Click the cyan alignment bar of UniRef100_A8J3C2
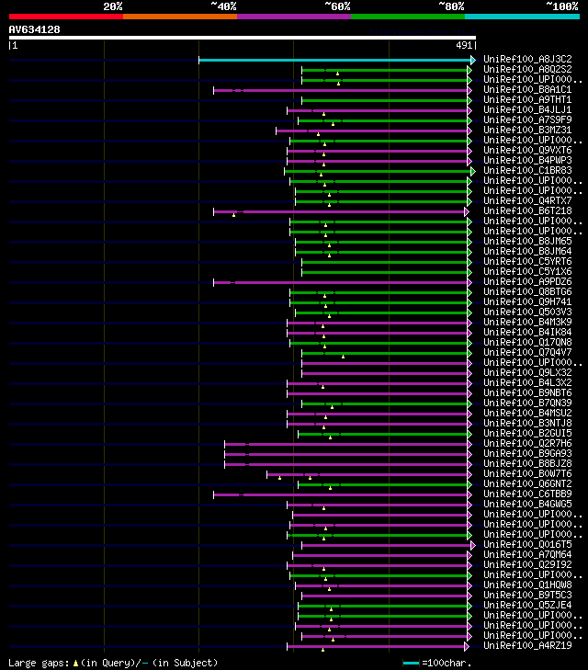 335,60
